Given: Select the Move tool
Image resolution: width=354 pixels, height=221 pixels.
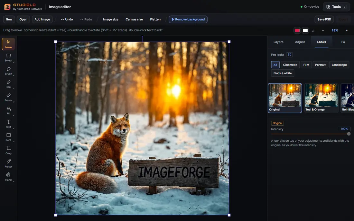Looking at the screenshot, I should (x=8, y=44).
